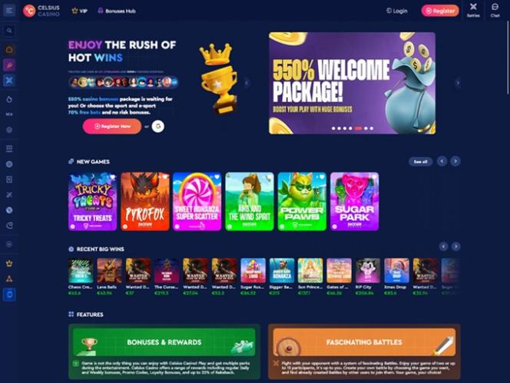Open the VIP menu item
Viewport: 510px width, 383px height.
[x=79, y=11]
